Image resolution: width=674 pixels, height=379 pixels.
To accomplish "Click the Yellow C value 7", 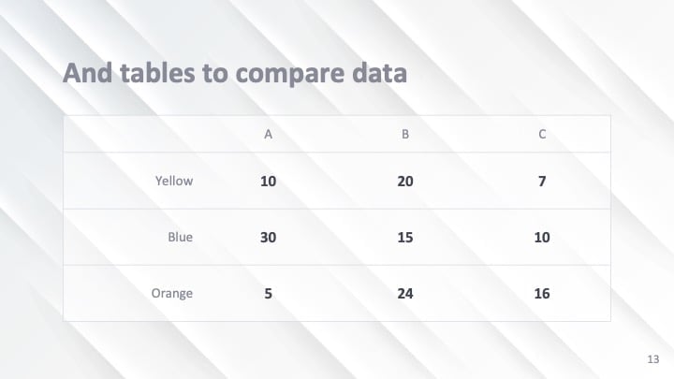I will click(542, 182).
